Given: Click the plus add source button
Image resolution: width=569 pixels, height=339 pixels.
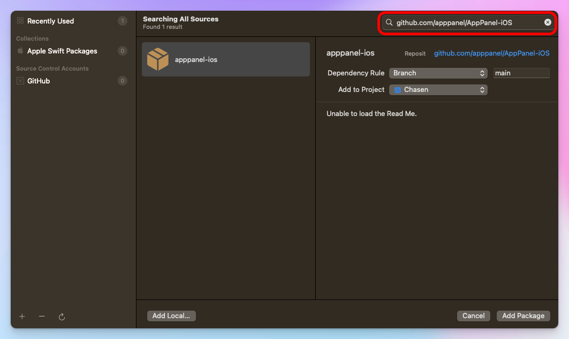Looking at the screenshot, I should (22, 317).
